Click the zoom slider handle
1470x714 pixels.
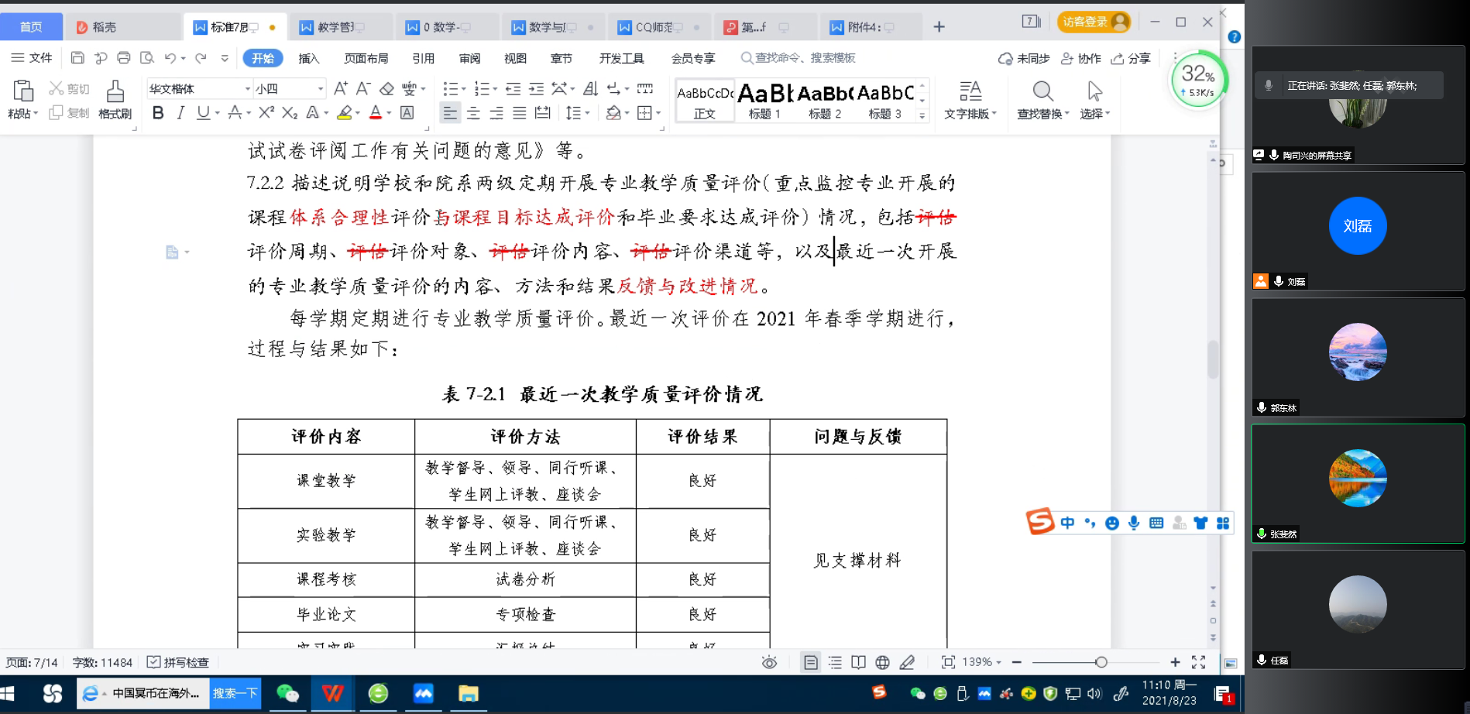[x=1101, y=662]
